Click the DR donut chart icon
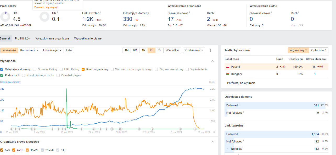The height and width of the screenshot is (155, 336). click(x=5, y=17)
